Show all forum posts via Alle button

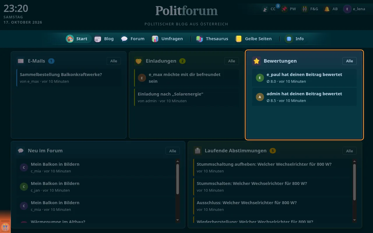(173, 151)
